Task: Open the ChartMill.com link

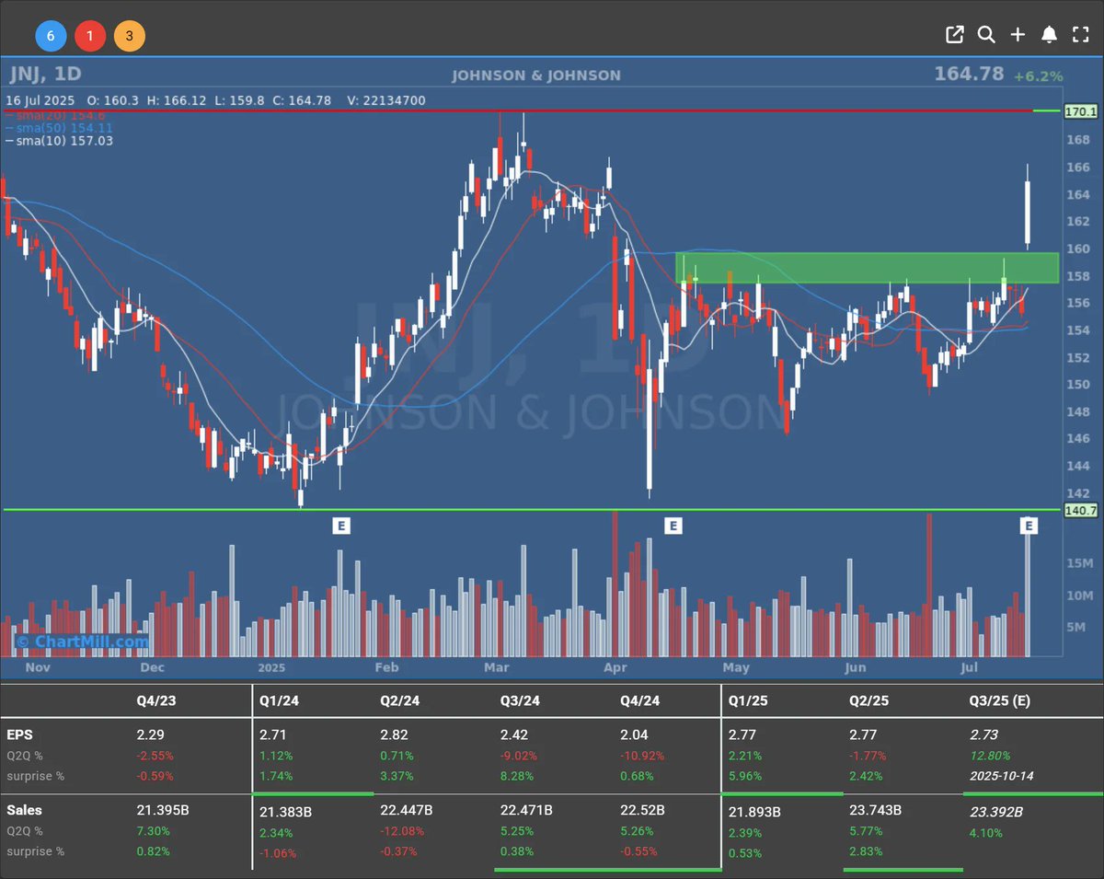Action: pos(81,642)
